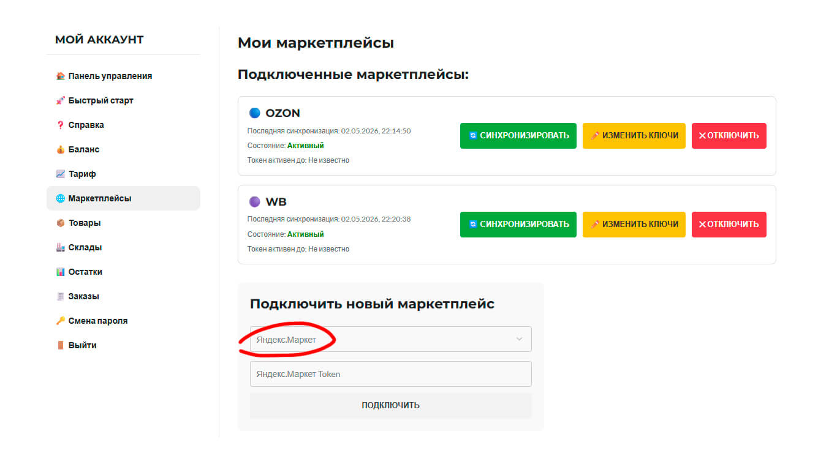Screen dimensions: 837x470
Task: Click the Активный status under WB
Action: pos(306,234)
